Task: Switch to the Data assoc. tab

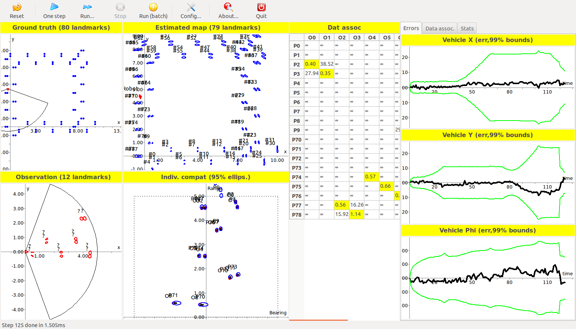Action: 439,29
